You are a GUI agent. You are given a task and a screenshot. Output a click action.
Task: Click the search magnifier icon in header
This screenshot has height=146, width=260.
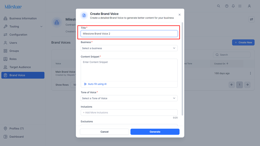click(x=219, y=6)
